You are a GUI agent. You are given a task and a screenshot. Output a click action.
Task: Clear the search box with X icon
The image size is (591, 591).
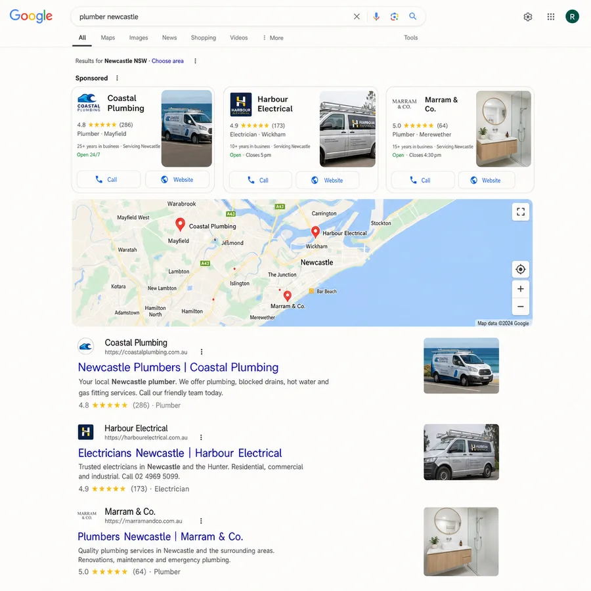[x=357, y=16]
